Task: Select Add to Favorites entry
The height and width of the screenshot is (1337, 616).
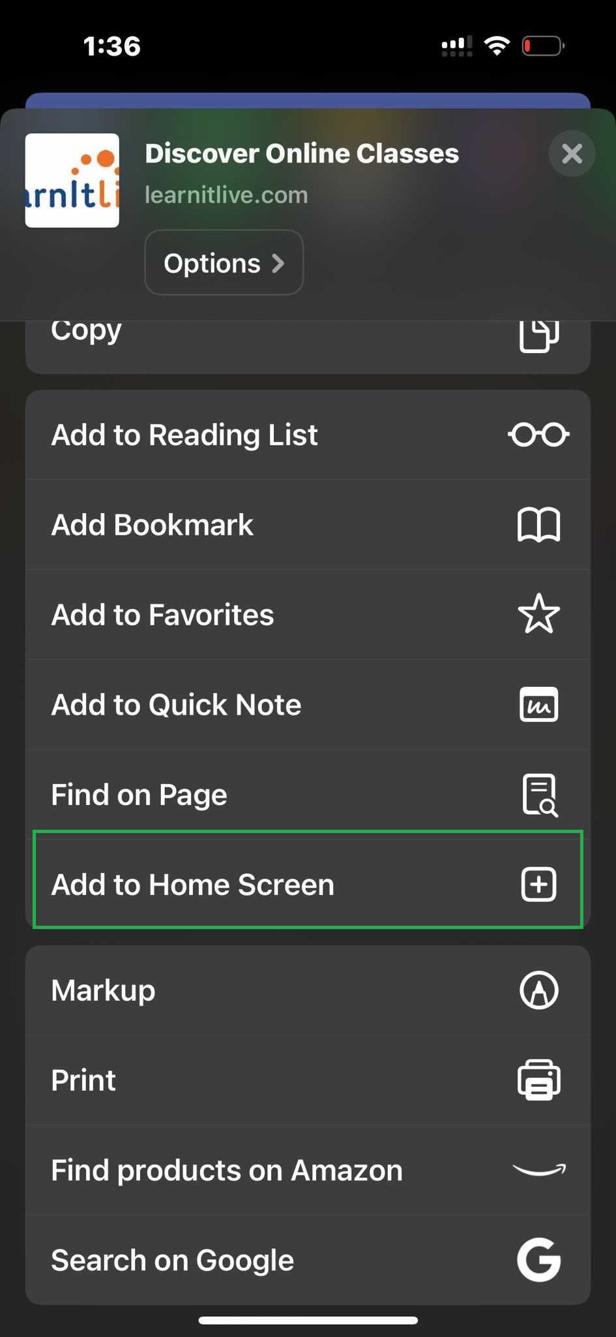Action: [162, 614]
